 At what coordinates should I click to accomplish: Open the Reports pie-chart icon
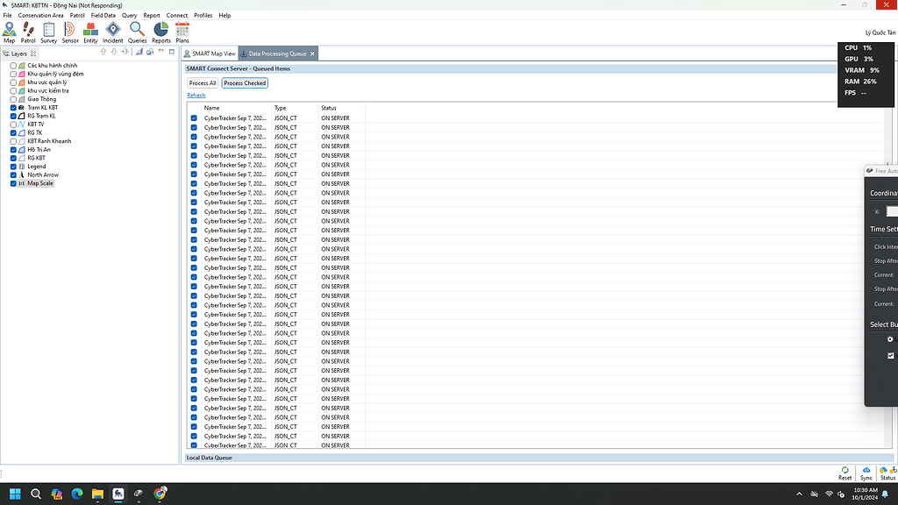160,31
